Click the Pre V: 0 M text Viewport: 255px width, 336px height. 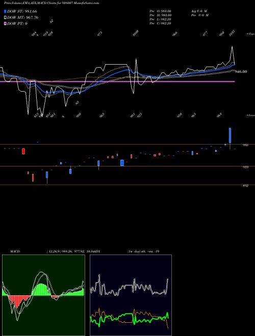[x=200, y=15]
